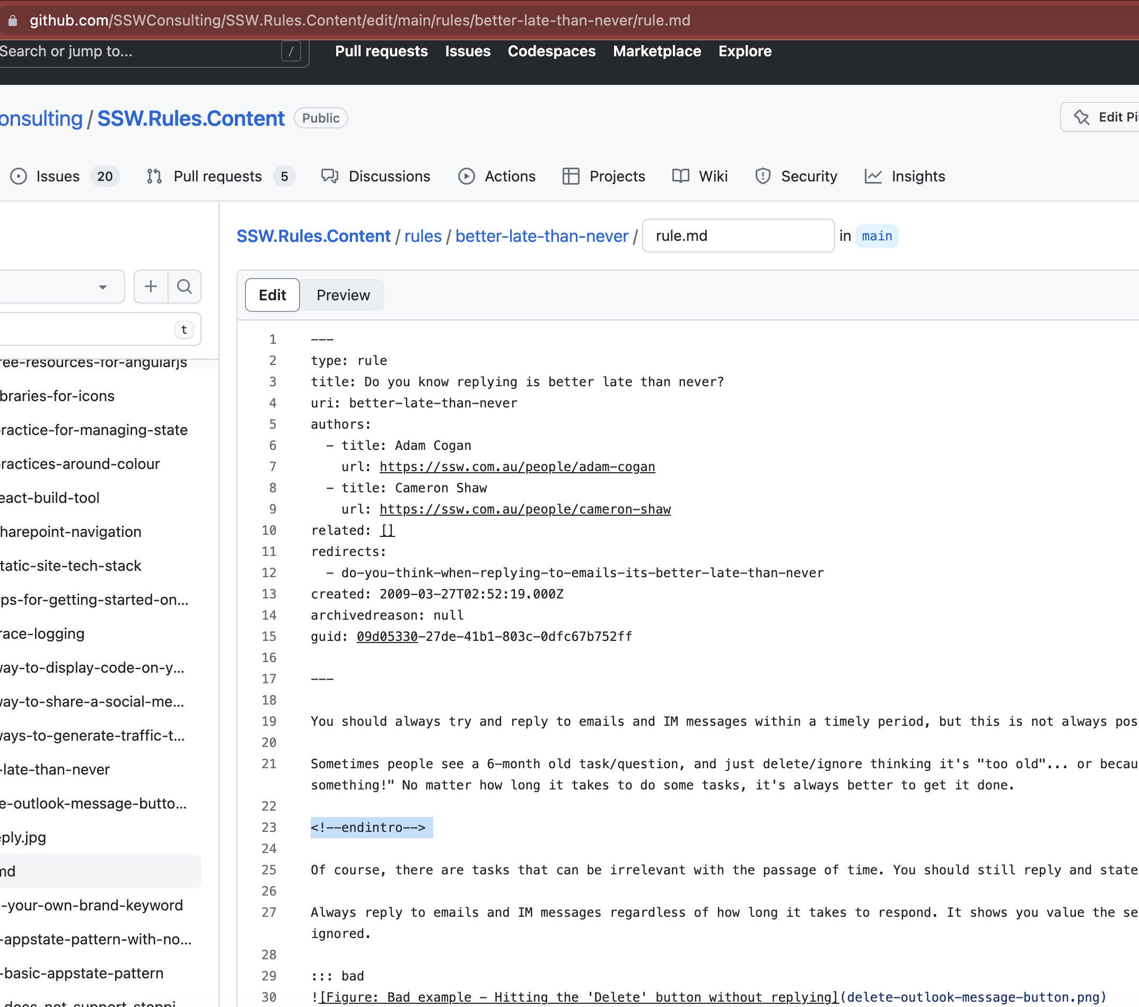Select the Edit tab
This screenshot has width=1139, height=1007.
[x=273, y=295]
